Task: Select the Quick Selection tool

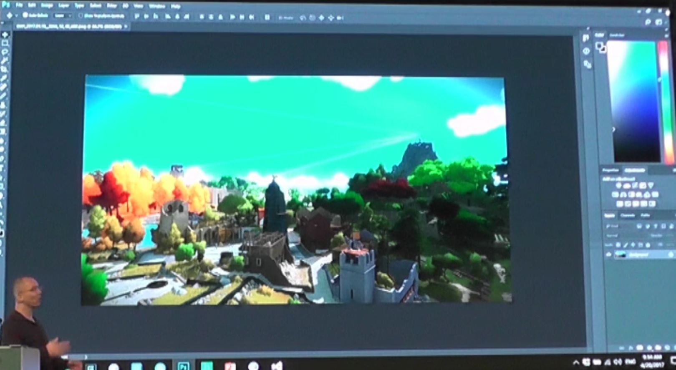Action: pos(5,60)
